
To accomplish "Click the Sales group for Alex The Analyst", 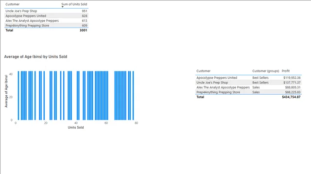I will (256, 87).
